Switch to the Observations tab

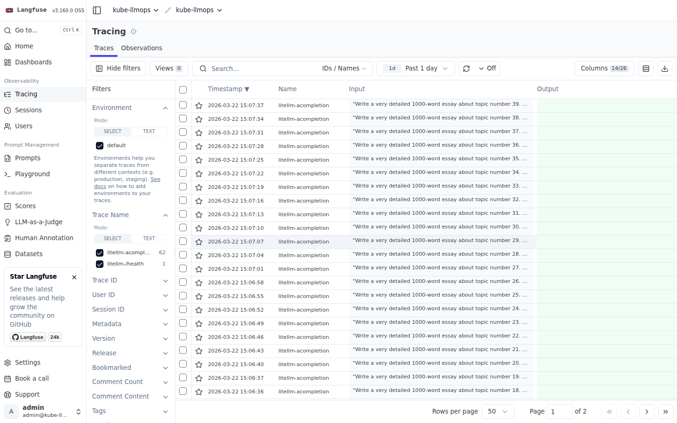coord(142,48)
